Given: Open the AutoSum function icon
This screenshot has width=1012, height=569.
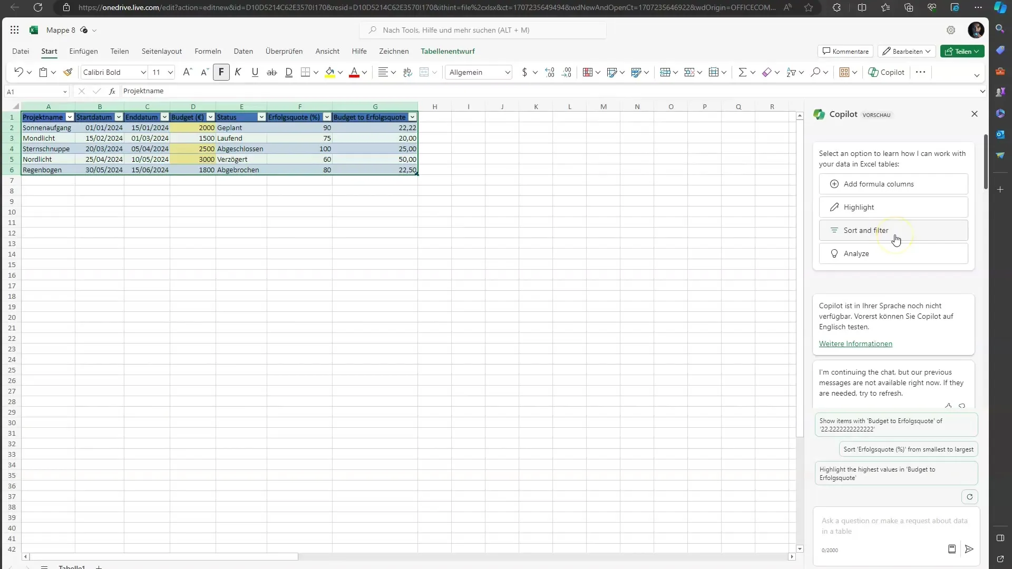Looking at the screenshot, I should click(x=741, y=72).
